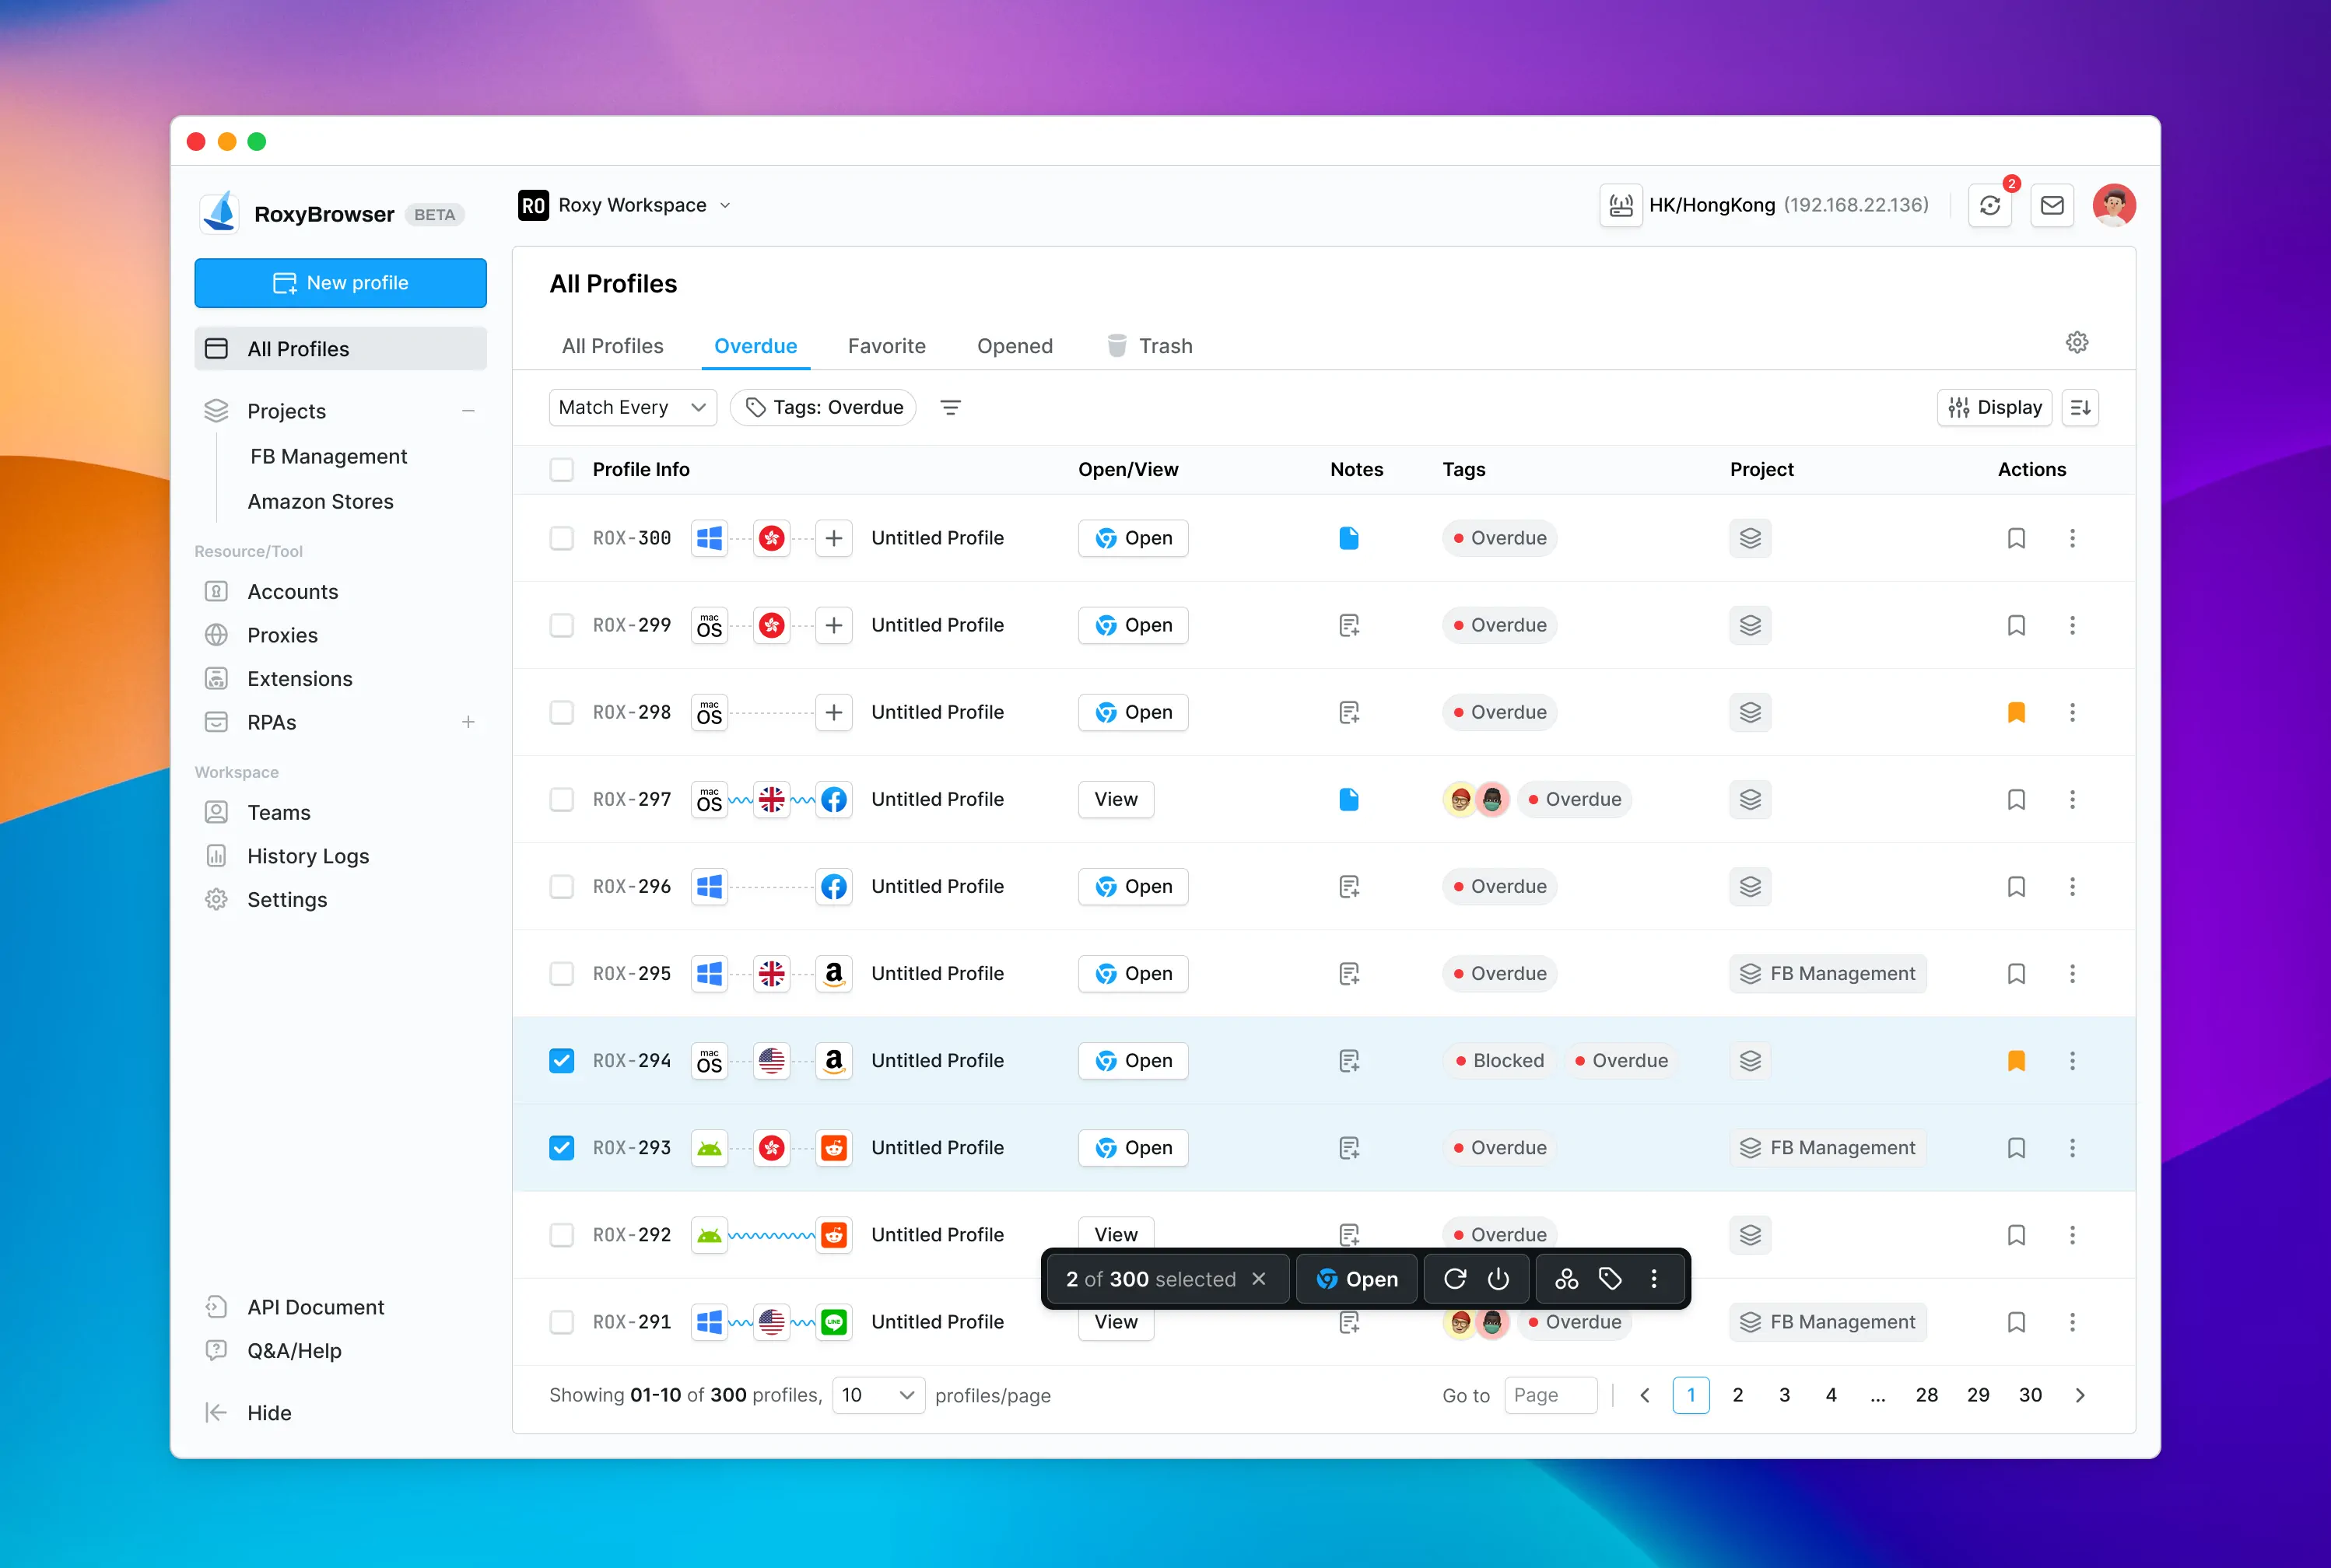Create a profile with New profile button
This screenshot has width=2331, height=1568.
tap(340, 283)
